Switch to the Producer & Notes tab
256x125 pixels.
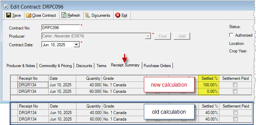pyautogui.click(x=21, y=66)
